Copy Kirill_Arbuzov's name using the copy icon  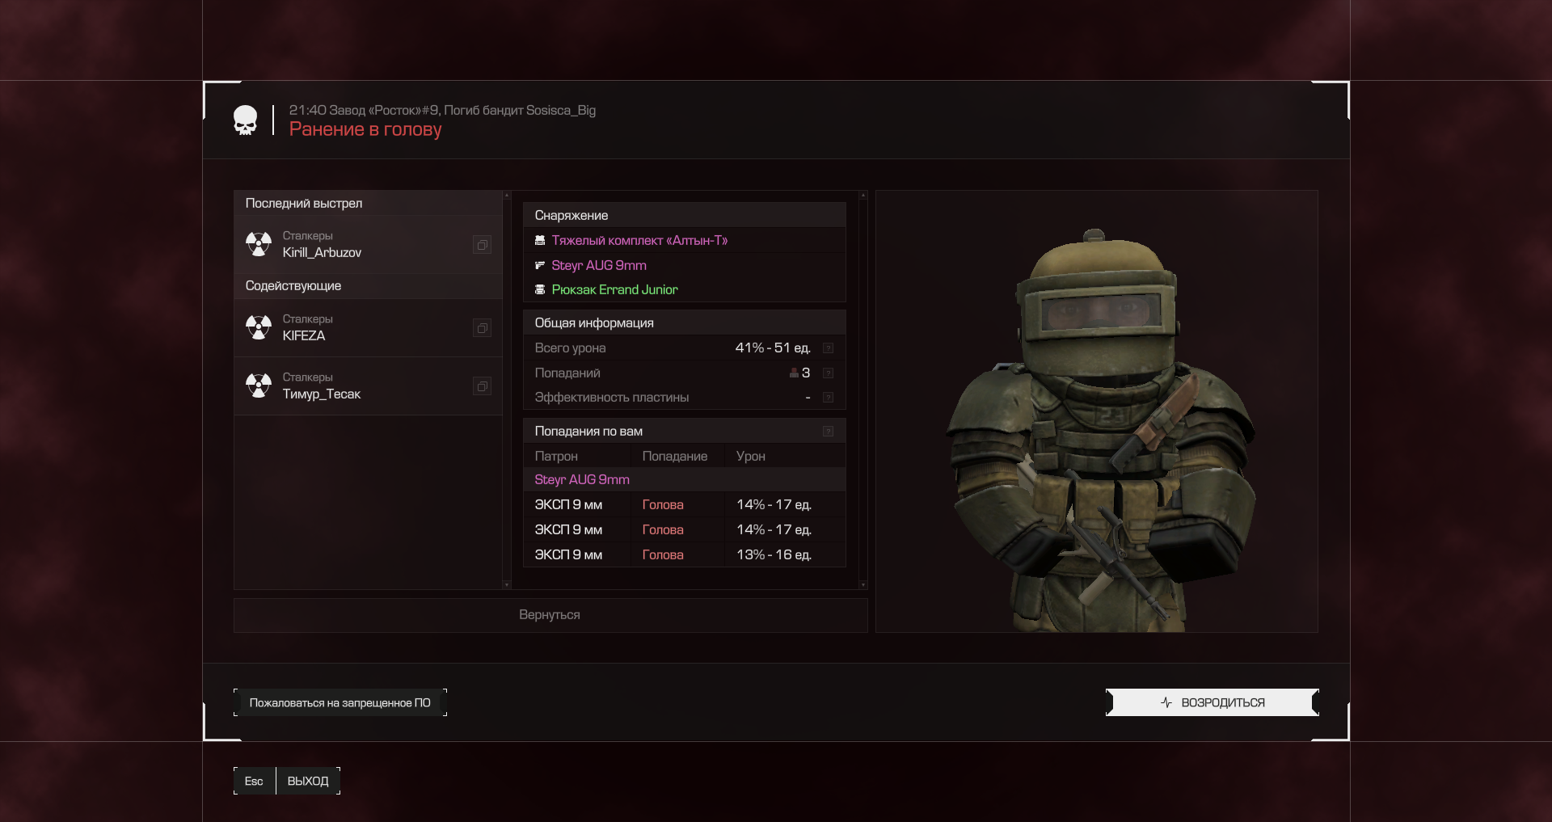coord(482,245)
